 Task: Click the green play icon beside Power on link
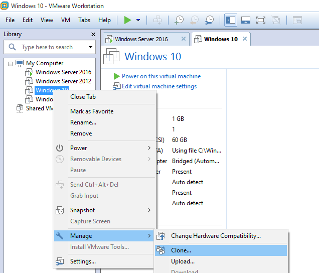116,76
